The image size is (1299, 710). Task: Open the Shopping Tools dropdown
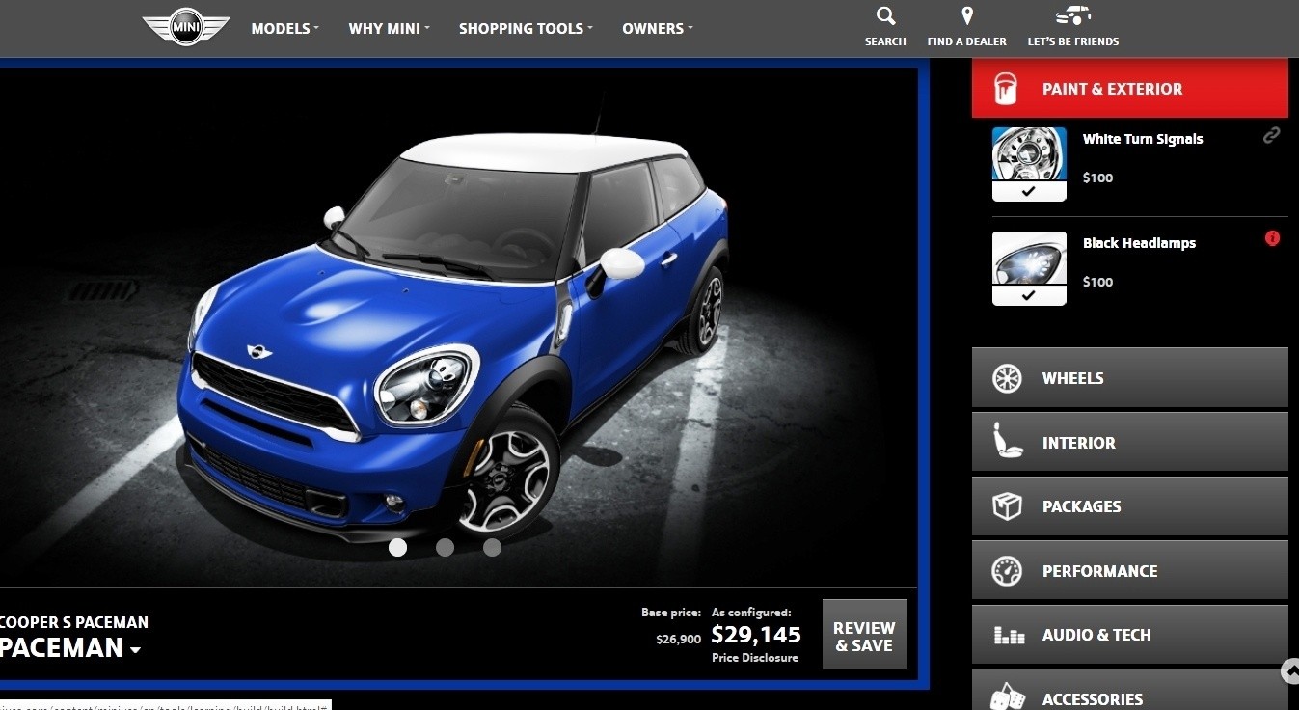pyautogui.click(x=526, y=28)
